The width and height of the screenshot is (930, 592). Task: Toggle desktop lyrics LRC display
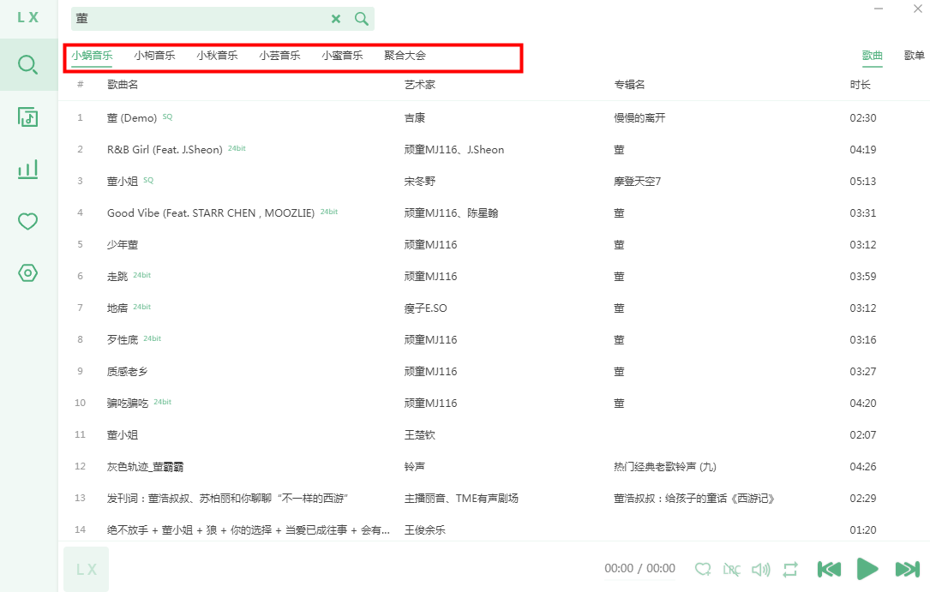coord(731,569)
